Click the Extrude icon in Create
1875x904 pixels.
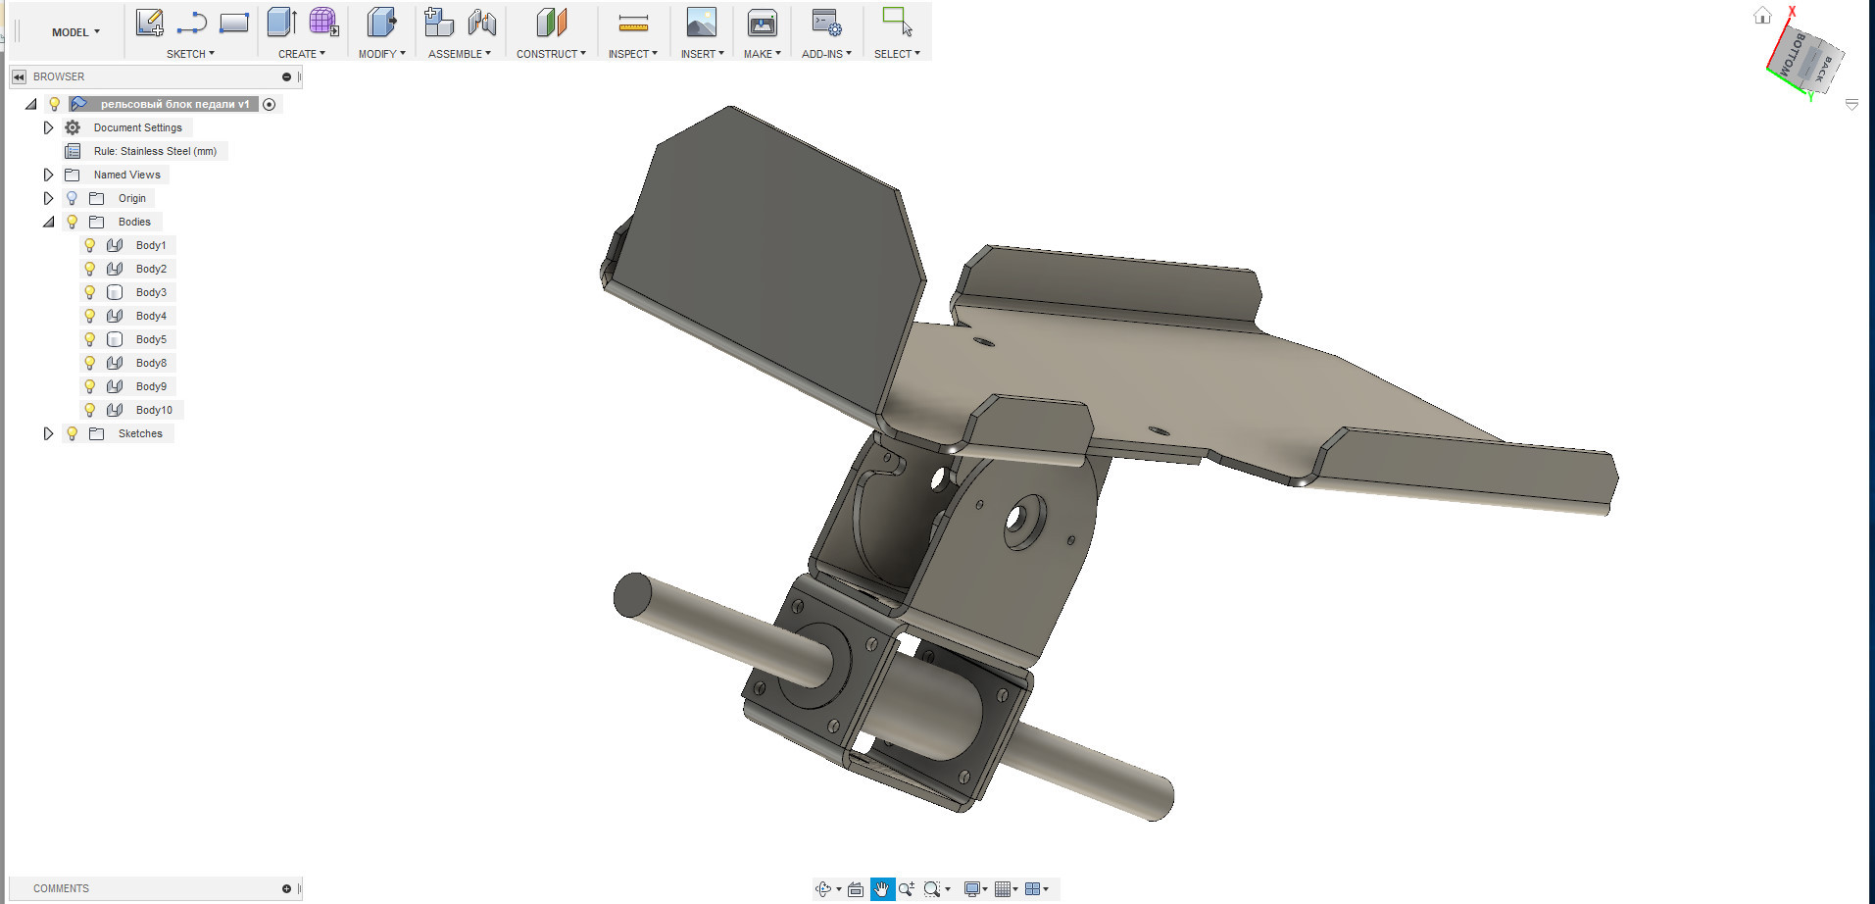[x=282, y=22]
